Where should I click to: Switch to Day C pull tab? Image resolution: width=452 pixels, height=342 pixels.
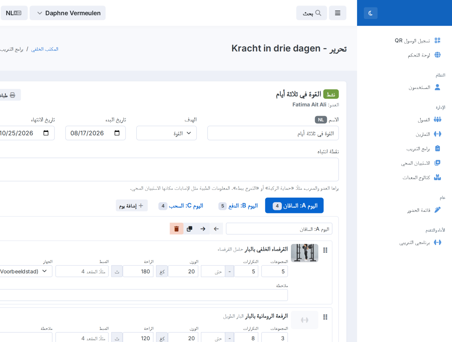(181, 206)
